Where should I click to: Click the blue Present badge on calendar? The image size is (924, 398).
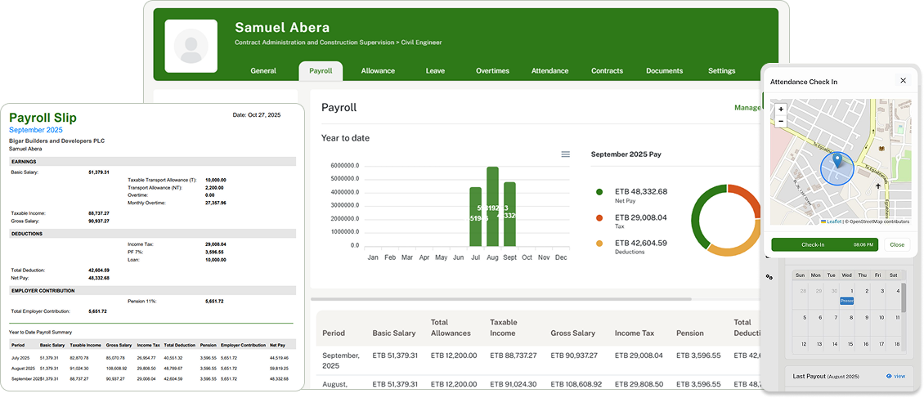pyautogui.click(x=847, y=301)
